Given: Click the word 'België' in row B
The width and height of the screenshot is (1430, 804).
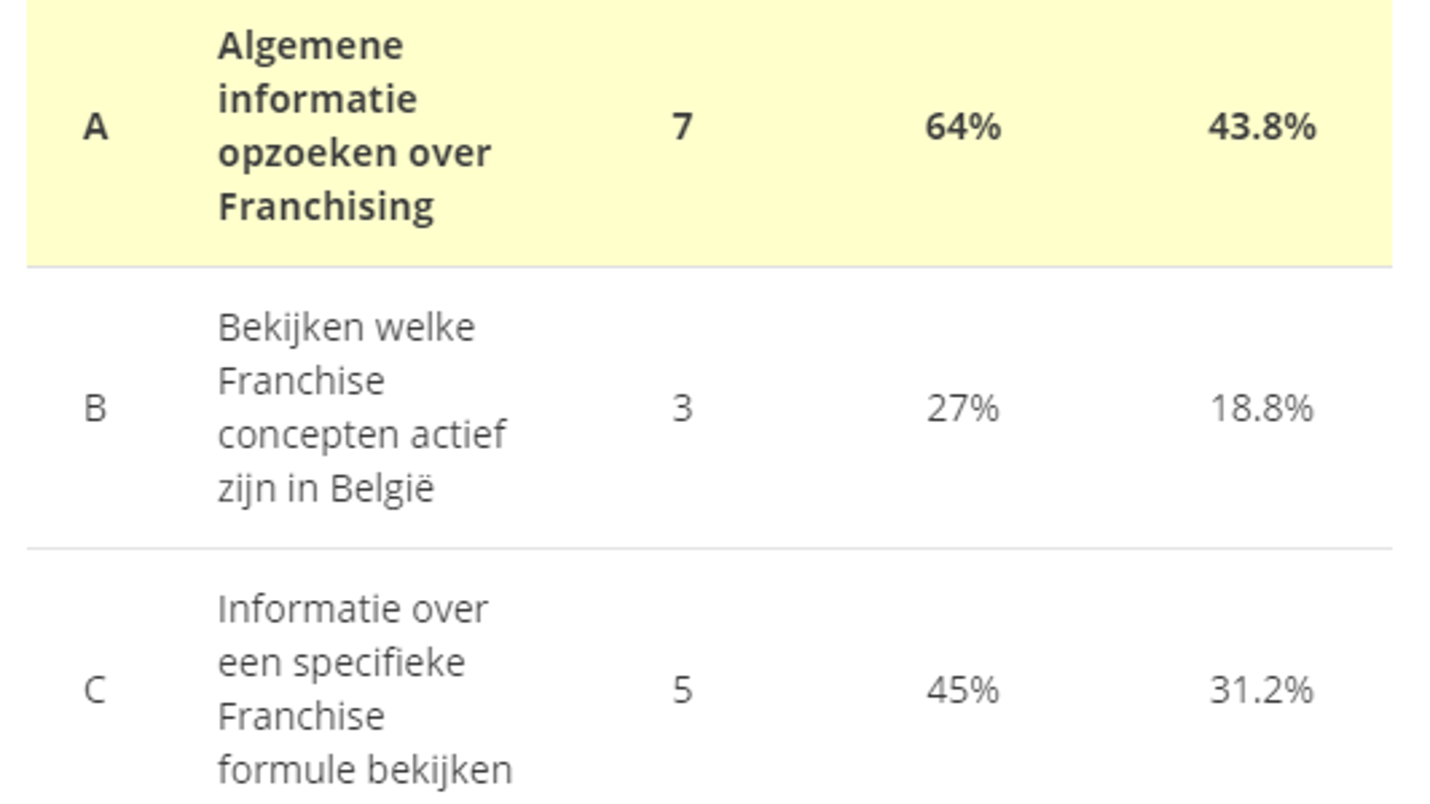Looking at the screenshot, I should 381,488.
